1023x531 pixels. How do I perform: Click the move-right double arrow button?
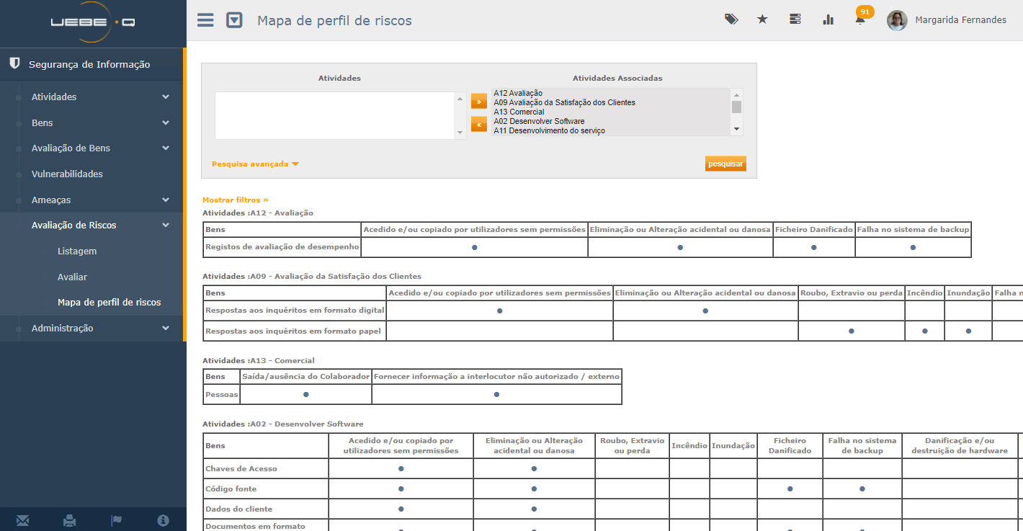point(479,101)
